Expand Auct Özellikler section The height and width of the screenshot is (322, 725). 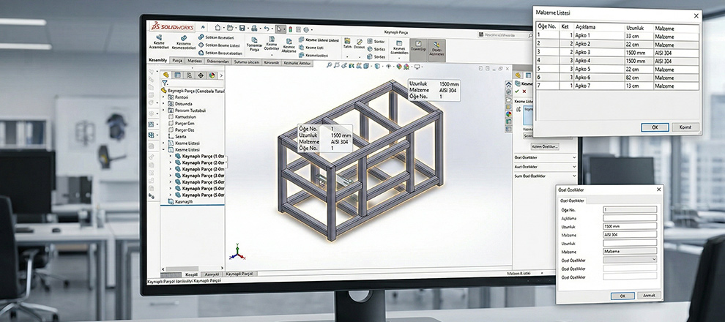545,166
